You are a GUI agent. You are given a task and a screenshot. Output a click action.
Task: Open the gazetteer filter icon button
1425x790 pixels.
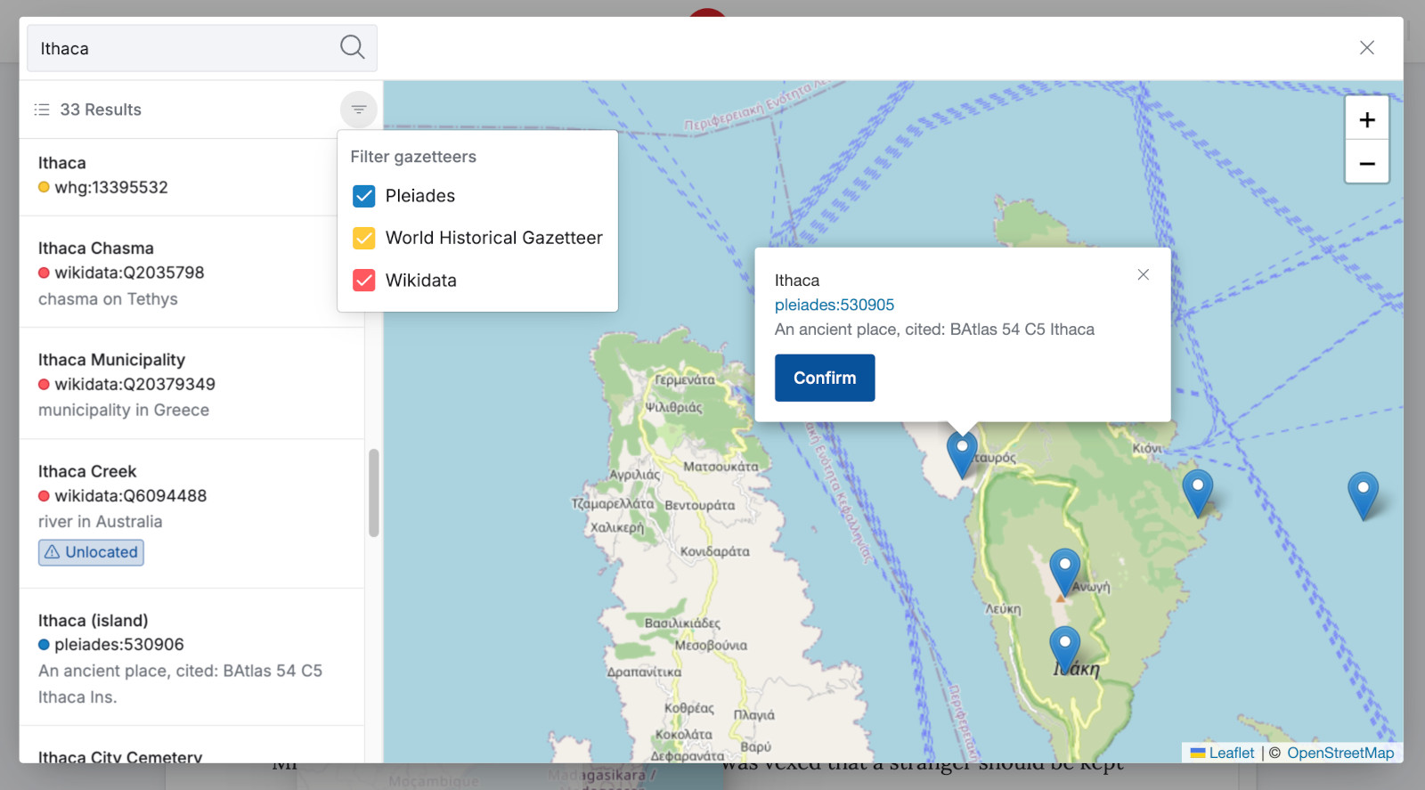[x=359, y=110]
